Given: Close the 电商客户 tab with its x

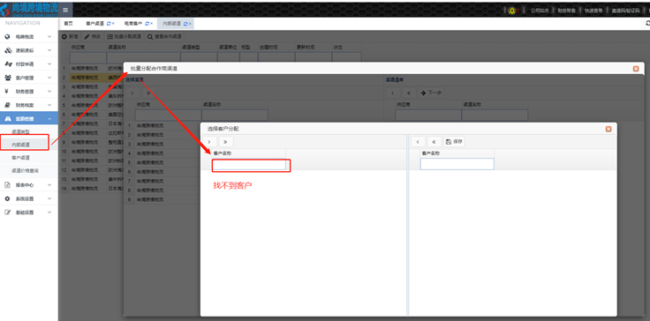Looking at the screenshot, I should (x=151, y=24).
